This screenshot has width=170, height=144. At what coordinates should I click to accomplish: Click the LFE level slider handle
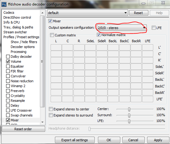tap(129, 121)
